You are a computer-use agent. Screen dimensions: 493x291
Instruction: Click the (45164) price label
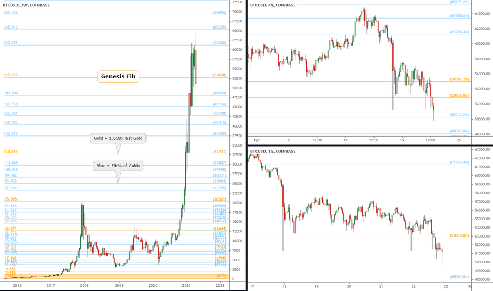click(220, 104)
